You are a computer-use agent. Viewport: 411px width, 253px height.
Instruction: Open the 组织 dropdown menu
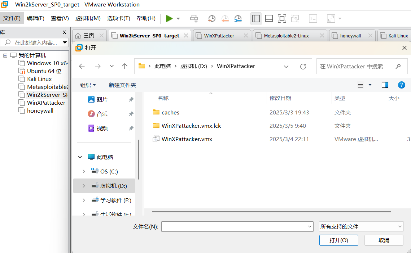point(88,85)
